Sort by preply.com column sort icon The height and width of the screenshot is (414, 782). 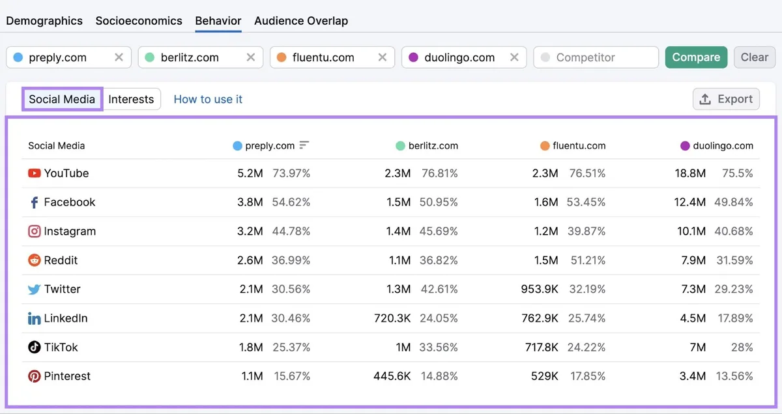coord(304,145)
